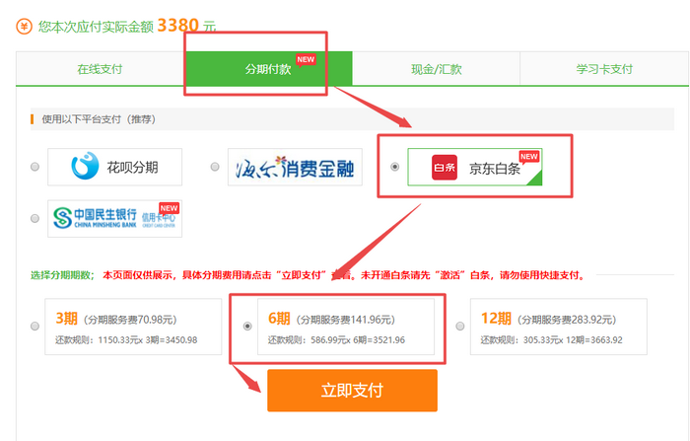This screenshot has width=690, height=441.
Task: Select the 花呗分期 radio button
Action: point(35,168)
